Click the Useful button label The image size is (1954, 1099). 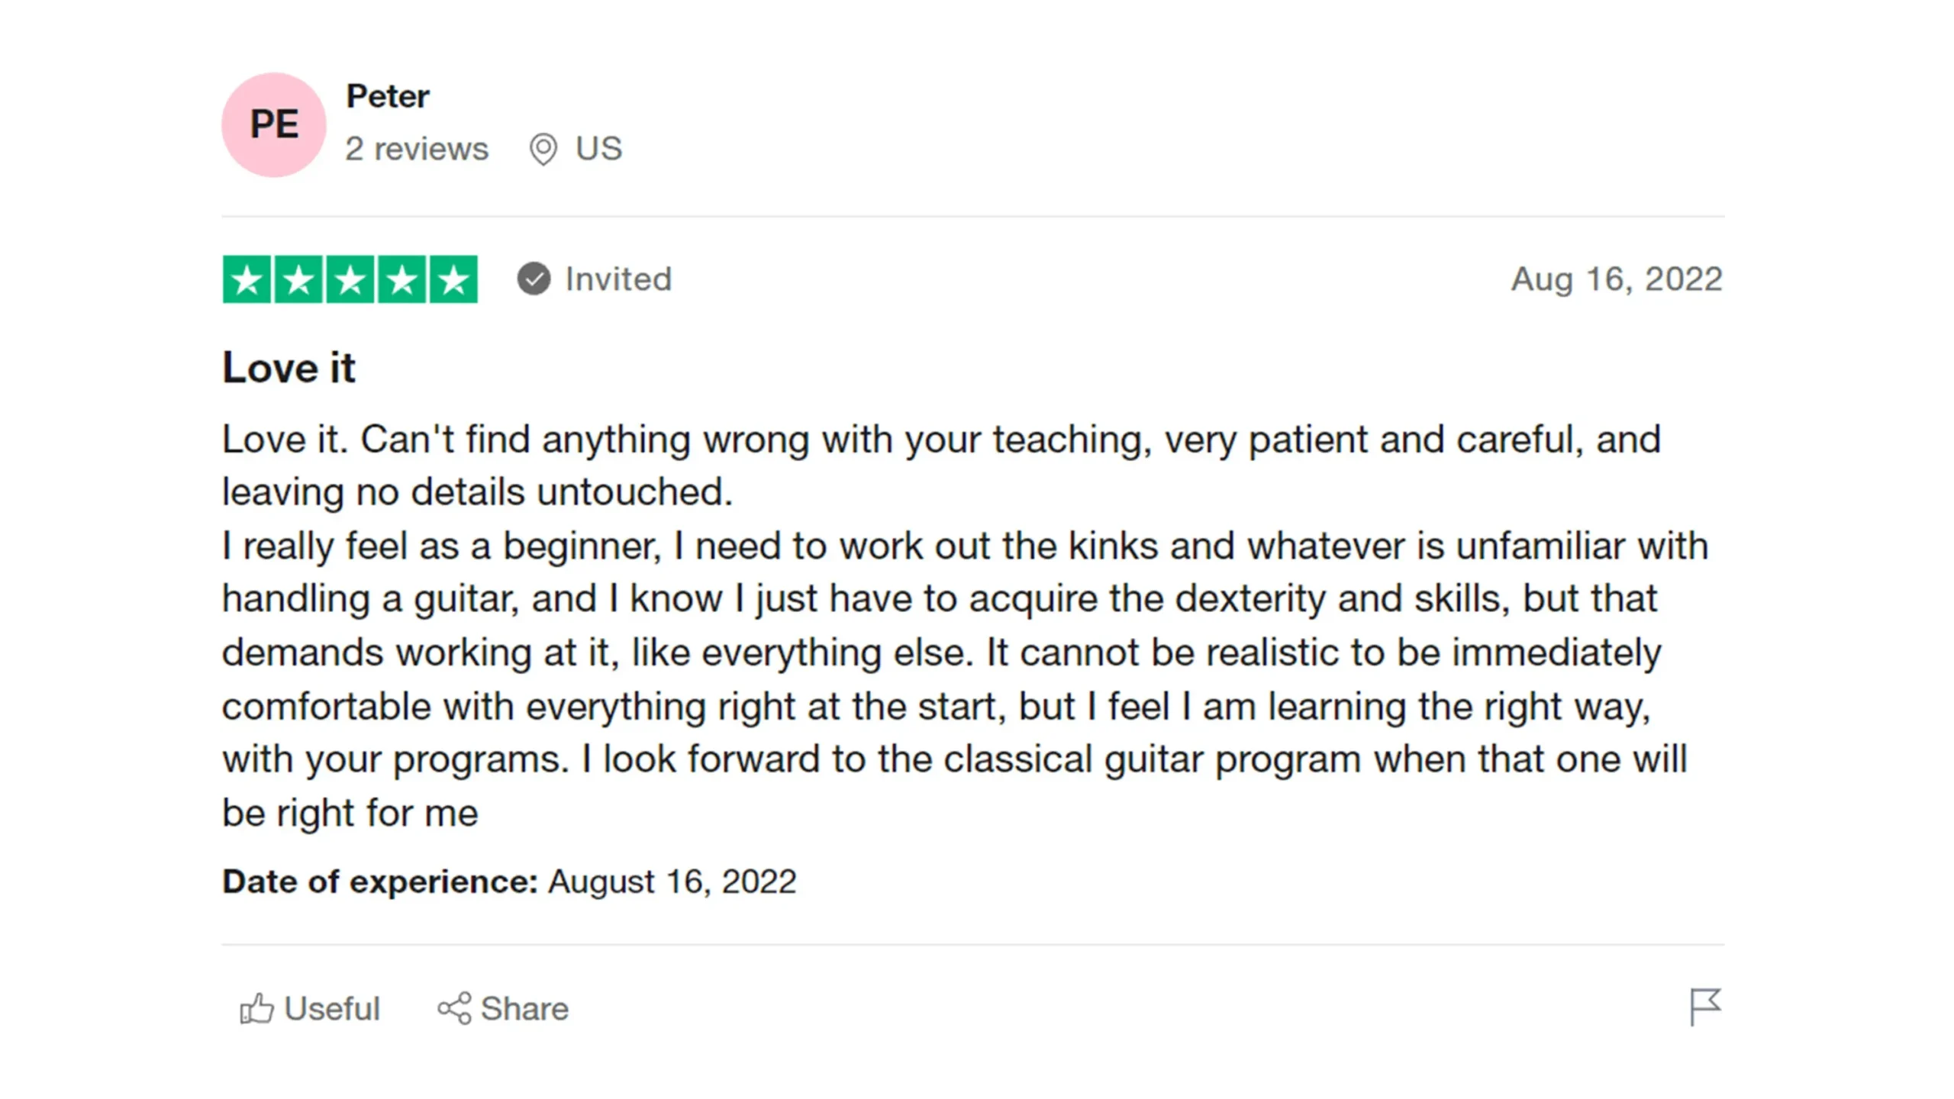[x=332, y=1009]
